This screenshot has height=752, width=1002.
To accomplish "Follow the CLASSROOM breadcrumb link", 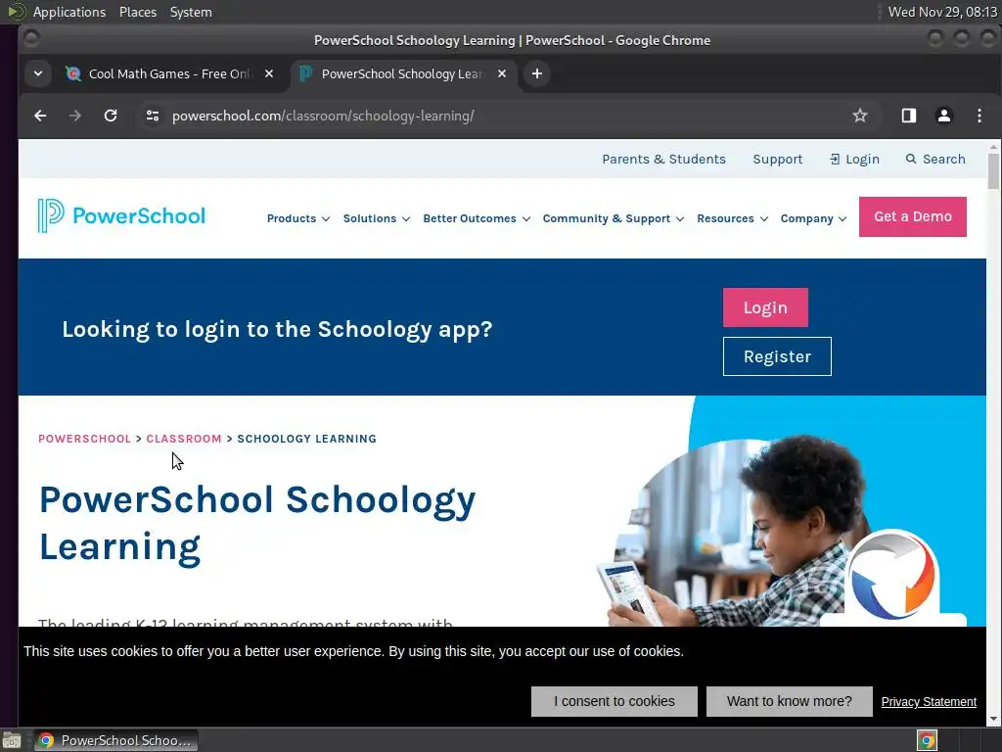I will (184, 439).
